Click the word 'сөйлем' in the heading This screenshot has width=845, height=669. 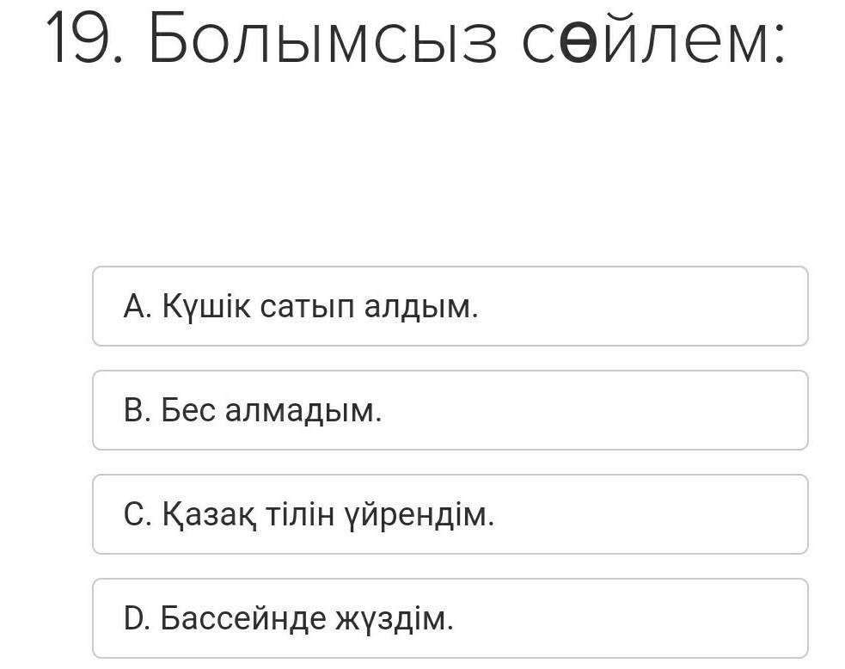[654, 40]
